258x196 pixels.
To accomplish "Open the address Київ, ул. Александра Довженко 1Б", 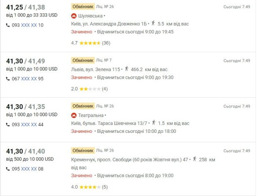I will pyautogui.click(x=109, y=24).
